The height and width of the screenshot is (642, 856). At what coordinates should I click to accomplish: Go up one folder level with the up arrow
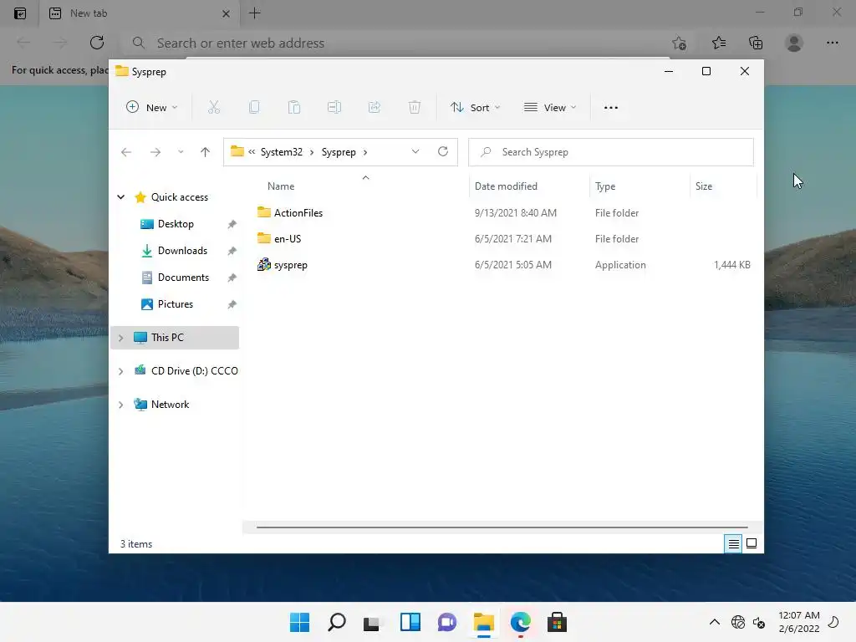(x=206, y=152)
